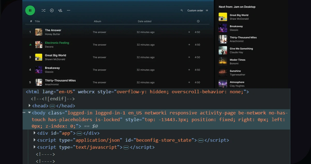This screenshot has height=164, width=311.
Task: Add Breakaway track using plus icon
Action: click(x=189, y=70)
